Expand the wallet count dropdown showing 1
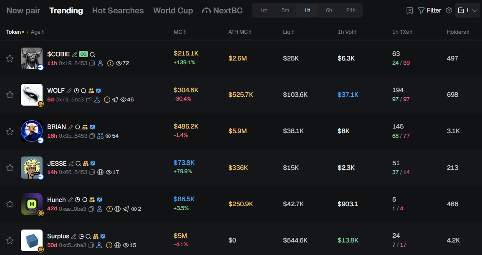 coord(467,10)
